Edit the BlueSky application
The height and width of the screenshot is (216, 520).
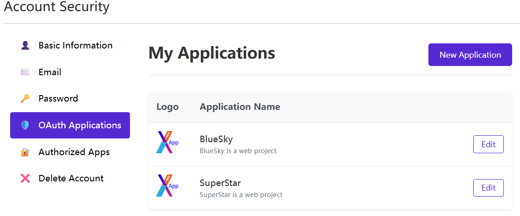point(489,144)
